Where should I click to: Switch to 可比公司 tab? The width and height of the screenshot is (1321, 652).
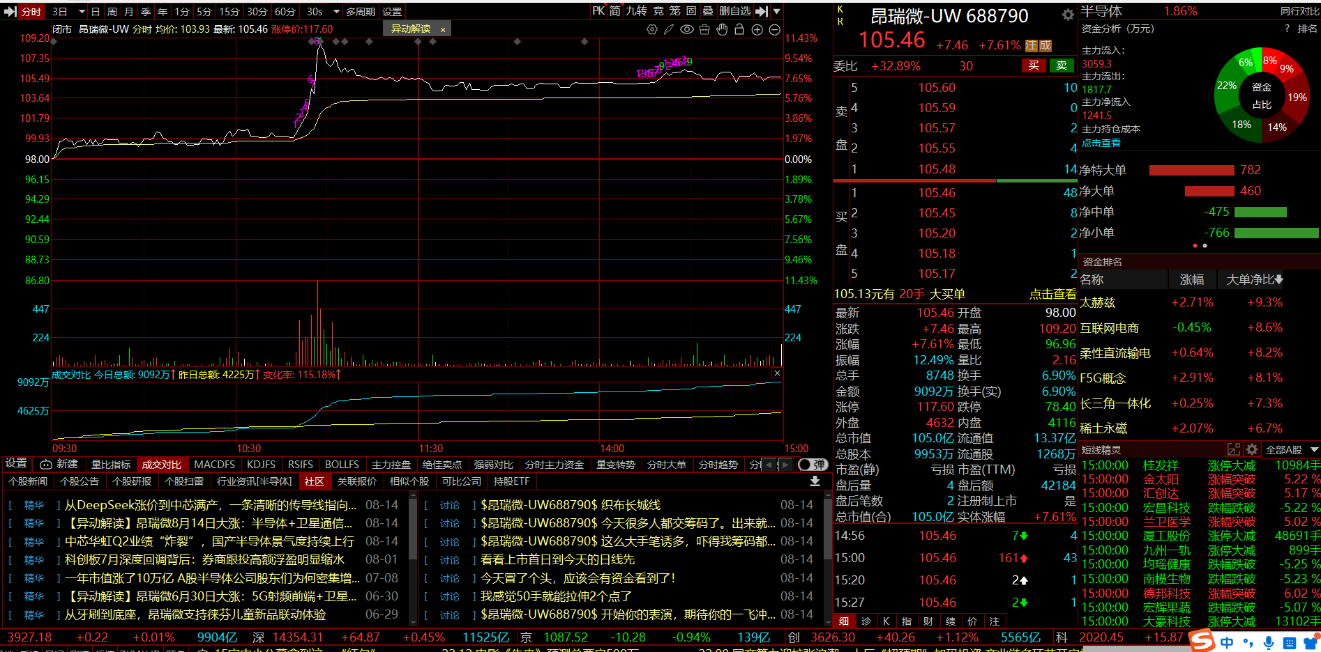[461, 481]
